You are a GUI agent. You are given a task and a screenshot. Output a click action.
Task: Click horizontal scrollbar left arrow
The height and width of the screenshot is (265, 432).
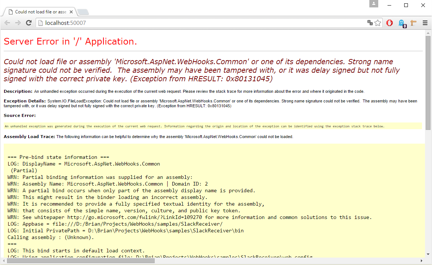point(4,261)
